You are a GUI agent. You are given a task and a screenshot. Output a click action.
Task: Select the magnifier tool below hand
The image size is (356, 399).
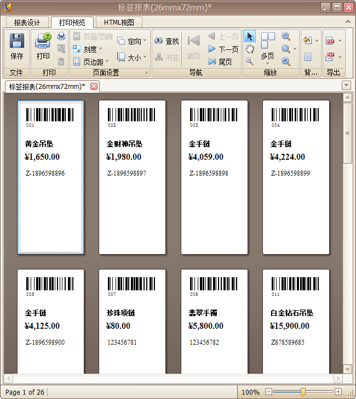coord(250,61)
